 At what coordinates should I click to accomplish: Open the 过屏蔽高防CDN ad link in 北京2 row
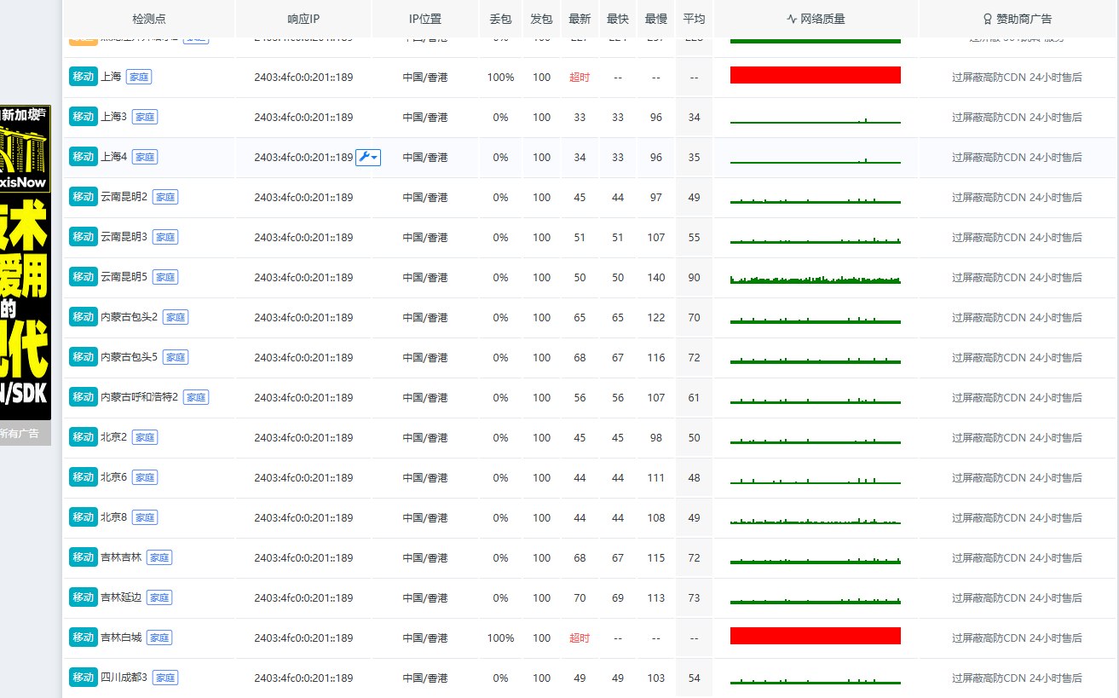click(x=1017, y=437)
